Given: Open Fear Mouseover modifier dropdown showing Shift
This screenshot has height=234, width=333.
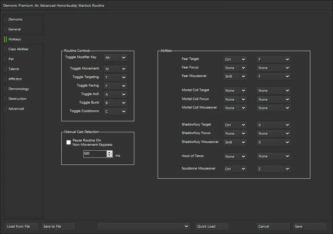Looking at the screenshot, I should [x=235, y=76].
